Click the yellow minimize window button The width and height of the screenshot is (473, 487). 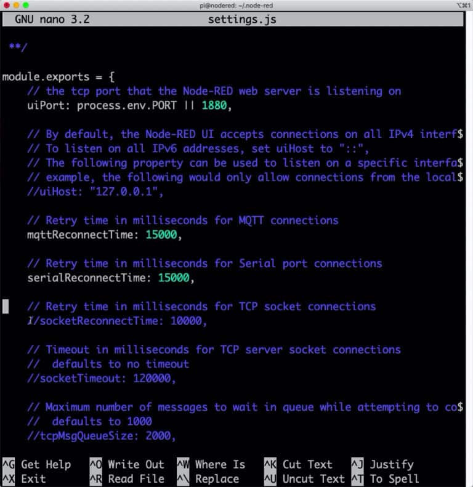click(x=16, y=5)
